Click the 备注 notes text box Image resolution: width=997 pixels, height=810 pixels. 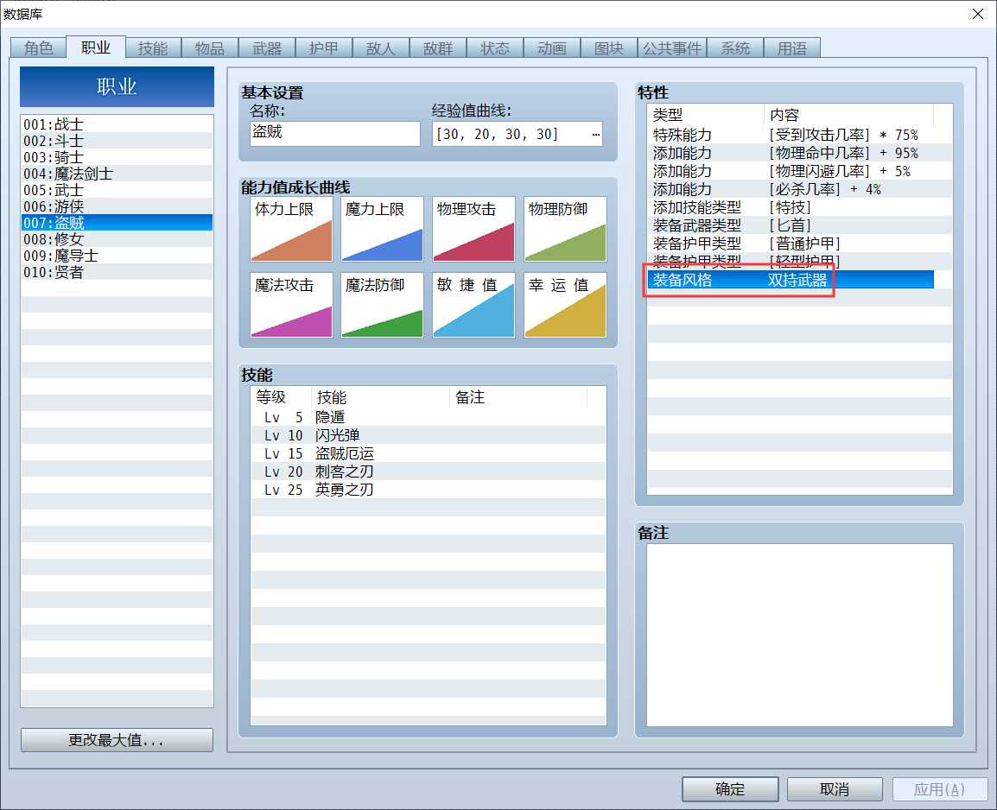click(x=800, y=635)
